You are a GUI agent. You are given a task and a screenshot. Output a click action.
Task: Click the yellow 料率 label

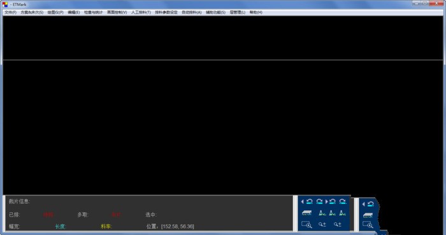click(x=106, y=227)
